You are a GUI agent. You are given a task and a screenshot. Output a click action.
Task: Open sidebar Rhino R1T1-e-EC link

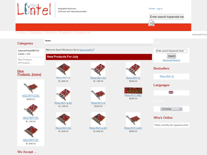tap(31, 96)
